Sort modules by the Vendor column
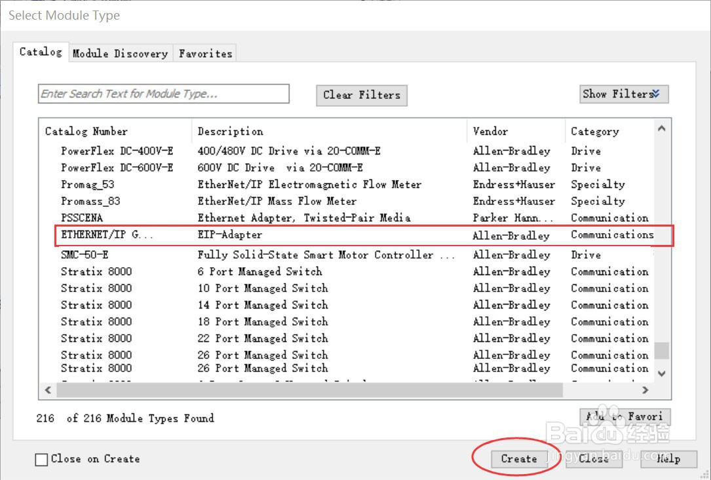Viewport: 711px width, 480px height. point(490,131)
